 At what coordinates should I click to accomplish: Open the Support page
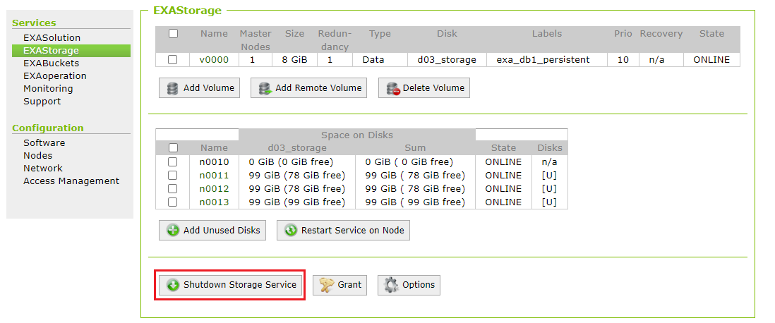(42, 102)
